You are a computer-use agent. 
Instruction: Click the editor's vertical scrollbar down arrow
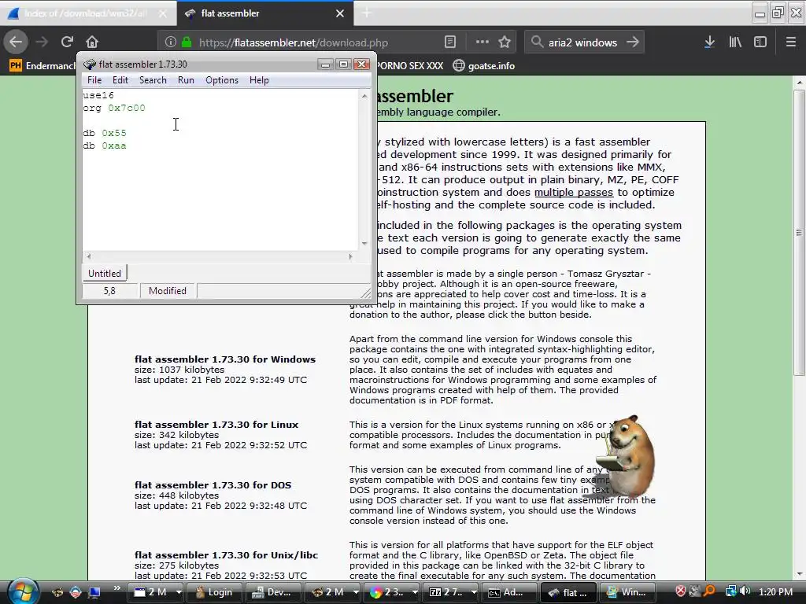click(x=364, y=244)
